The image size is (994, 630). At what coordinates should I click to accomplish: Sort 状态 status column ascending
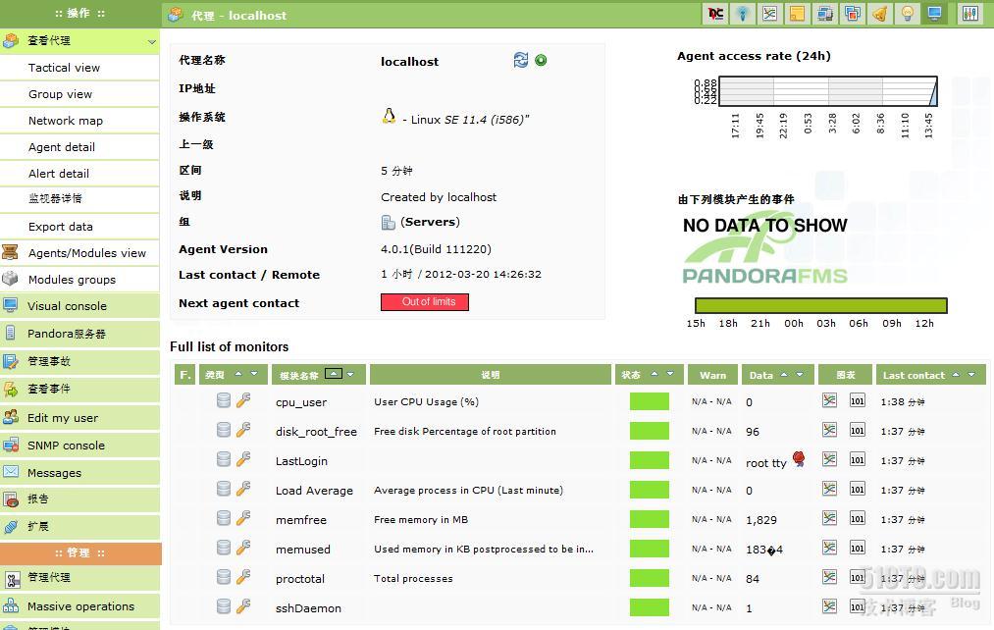[x=654, y=374]
